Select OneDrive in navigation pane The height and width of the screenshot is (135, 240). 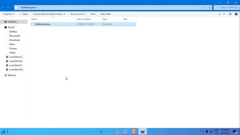(x=14, y=22)
